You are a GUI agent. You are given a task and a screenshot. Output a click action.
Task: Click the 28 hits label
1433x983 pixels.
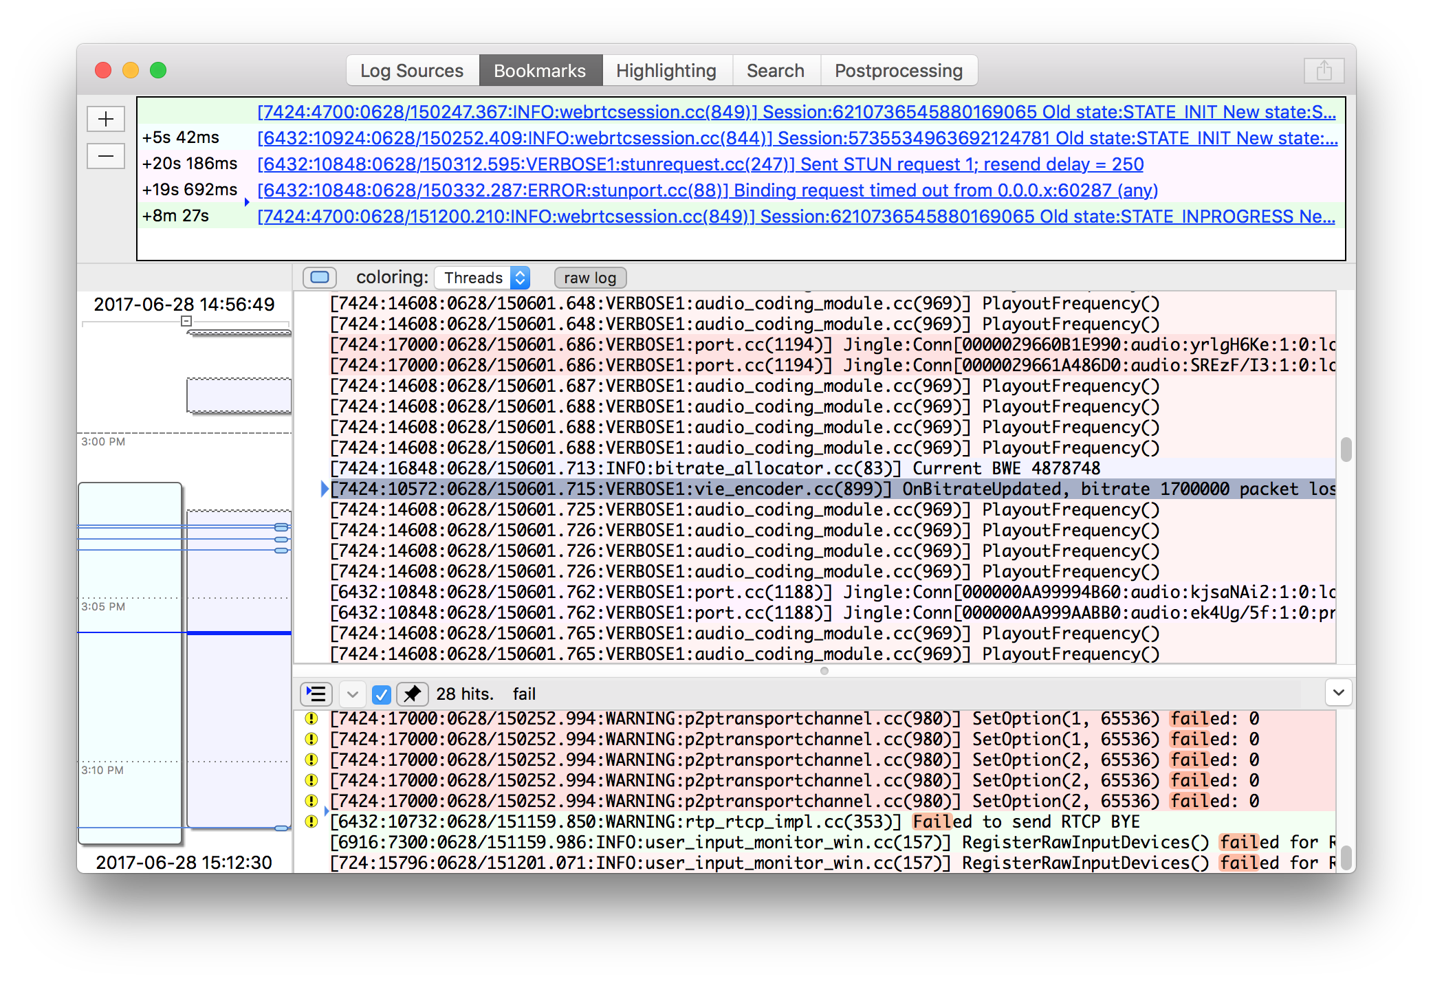pyautogui.click(x=465, y=694)
